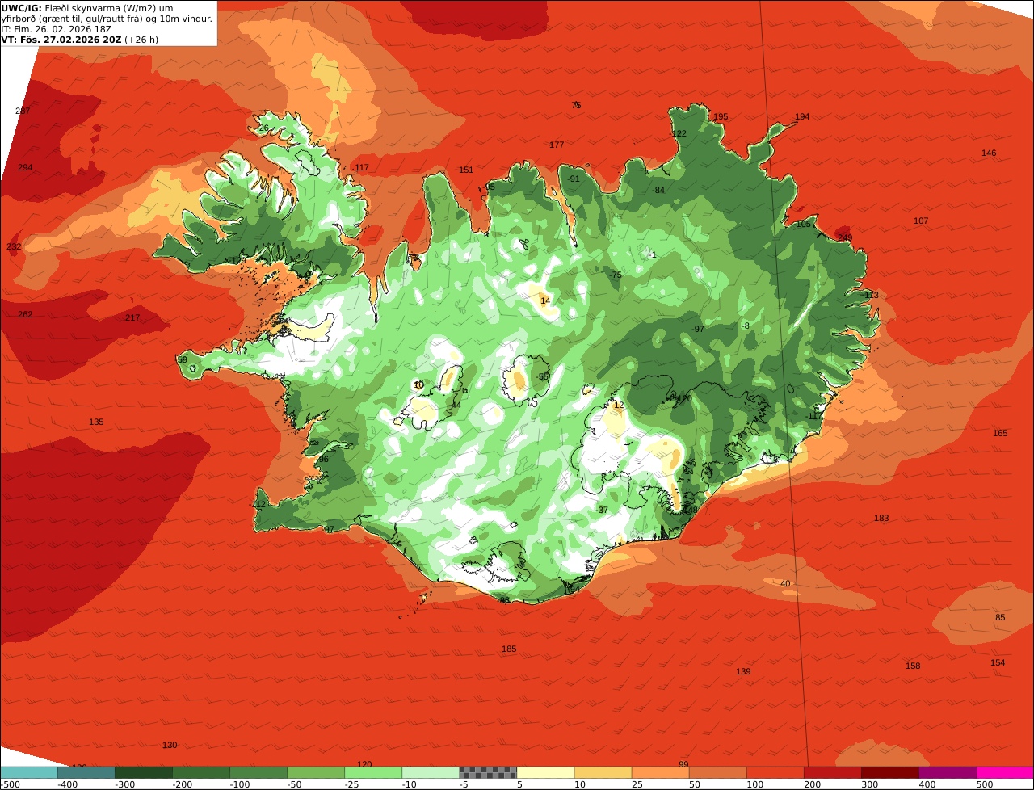The height and width of the screenshot is (790, 1034).
Task: Select the land value -8
Action: [x=746, y=326]
